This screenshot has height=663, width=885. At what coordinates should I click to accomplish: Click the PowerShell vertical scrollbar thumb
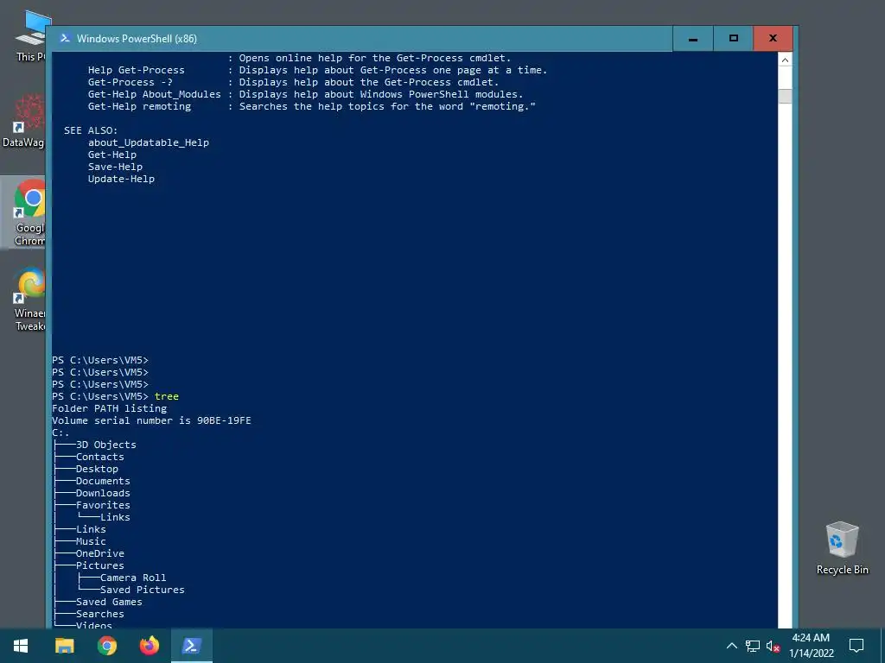click(x=785, y=96)
